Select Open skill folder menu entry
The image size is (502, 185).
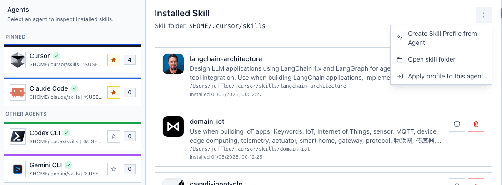[441, 59]
